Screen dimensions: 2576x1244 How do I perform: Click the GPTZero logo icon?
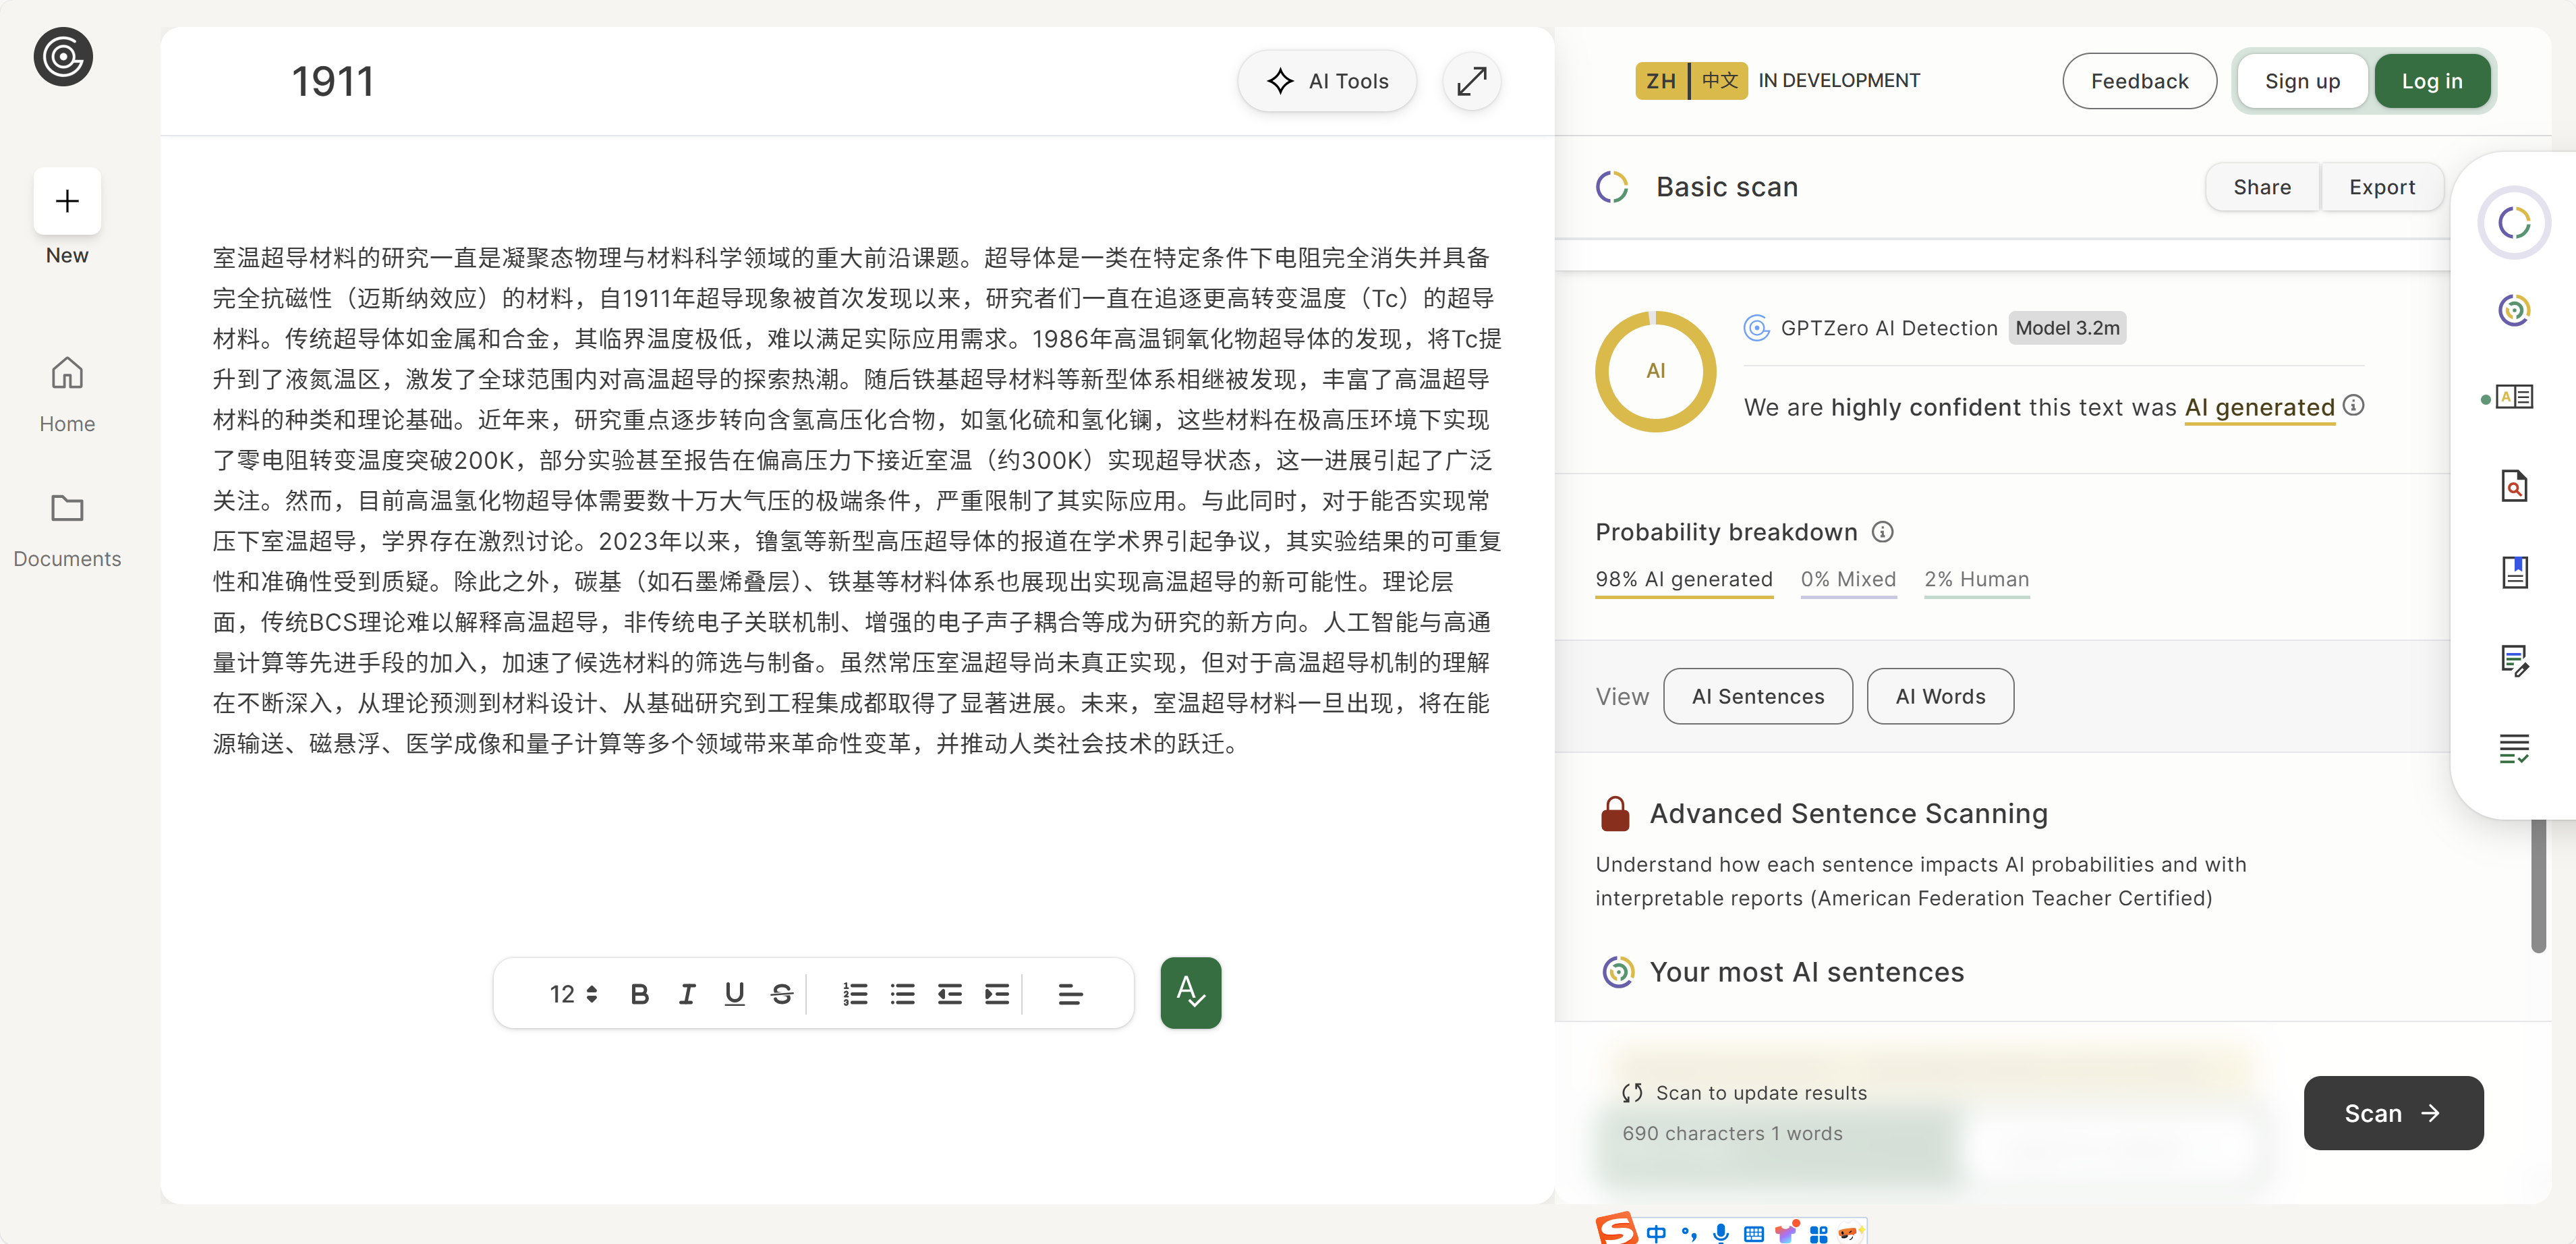[x=63, y=57]
